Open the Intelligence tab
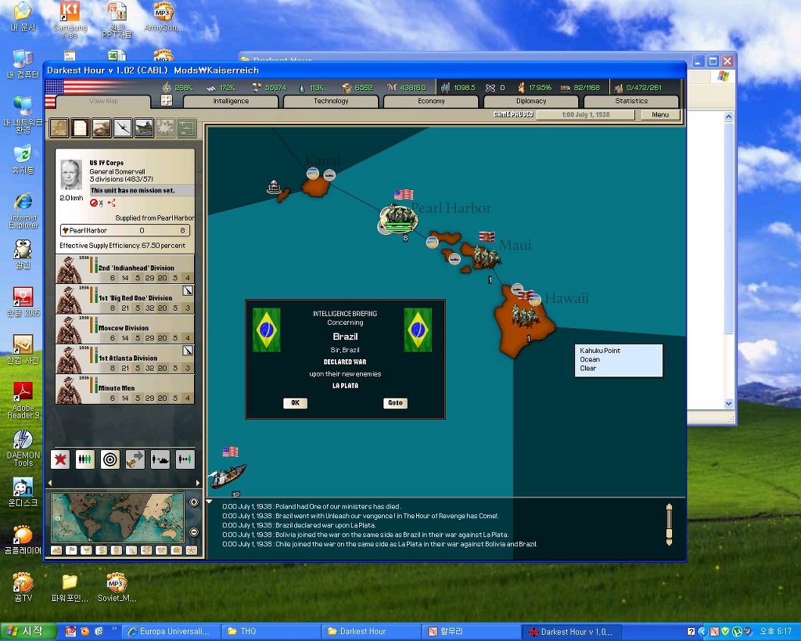This screenshot has width=801, height=641. [x=231, y=101]
